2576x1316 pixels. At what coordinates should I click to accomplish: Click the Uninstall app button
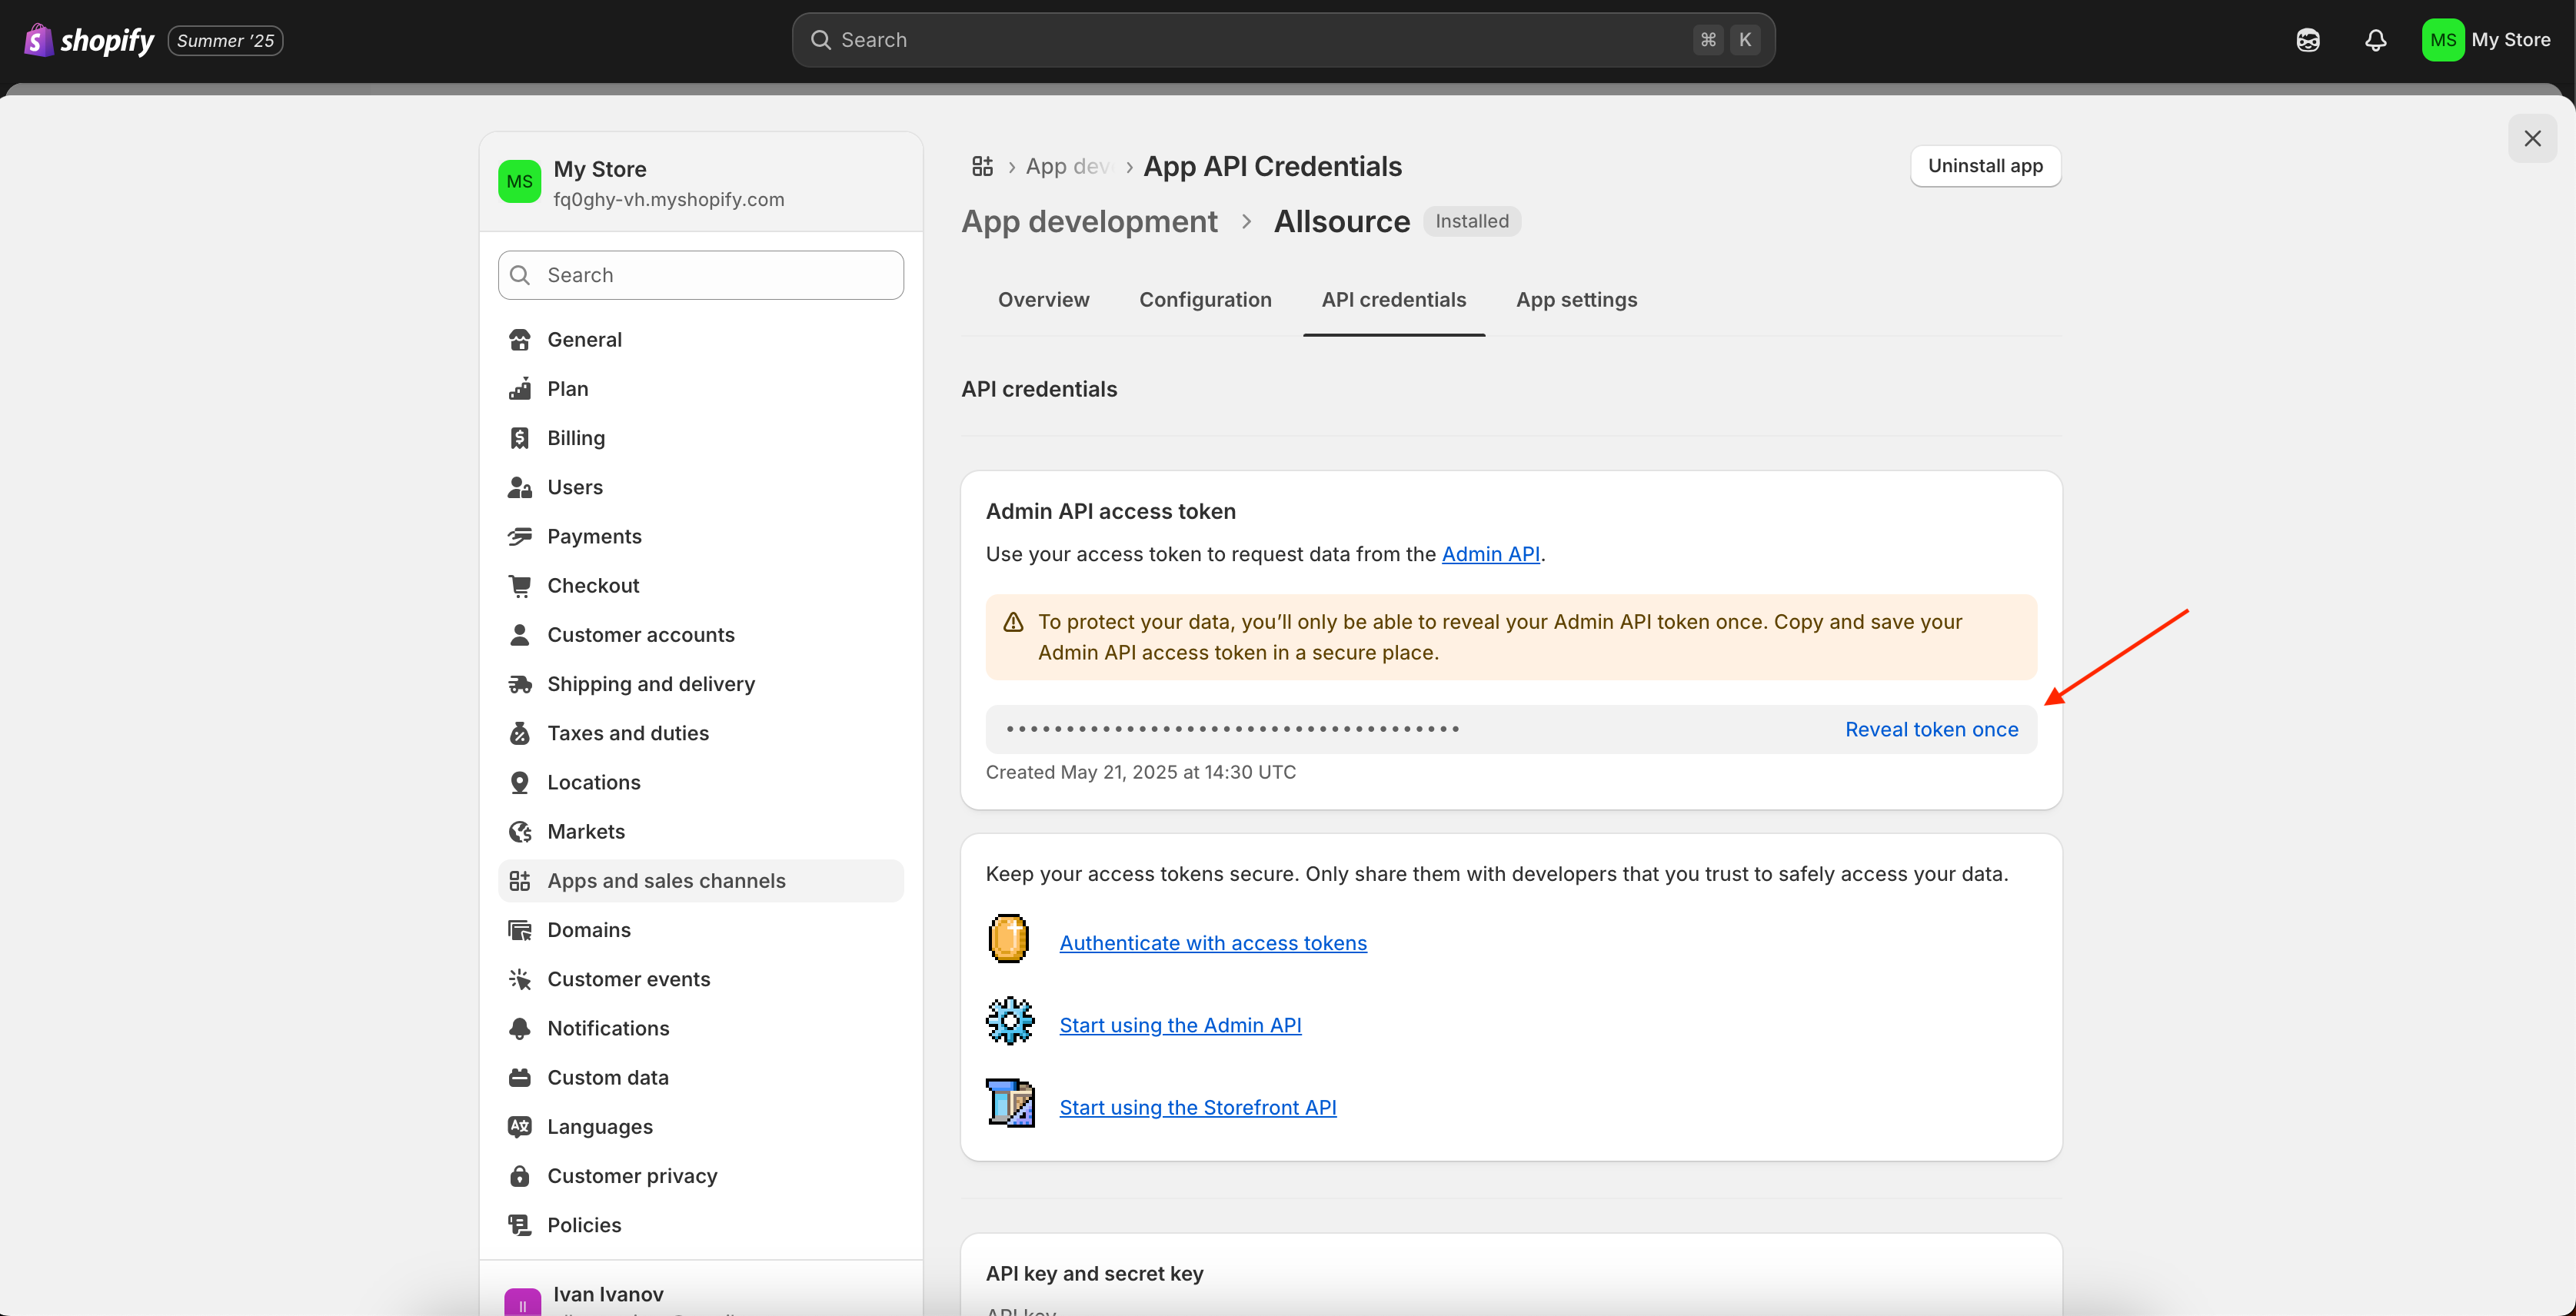1984,166
